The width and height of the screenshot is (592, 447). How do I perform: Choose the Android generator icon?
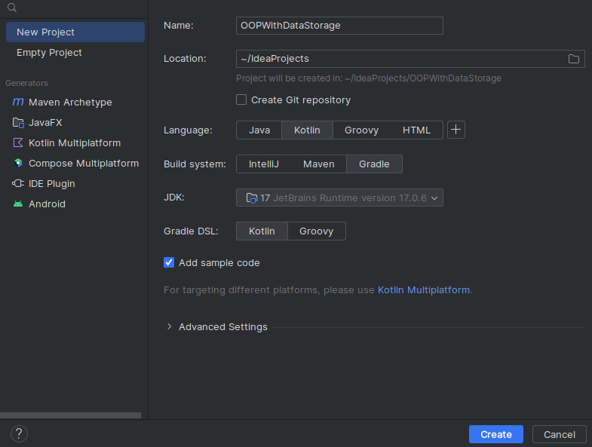point(18,204)
